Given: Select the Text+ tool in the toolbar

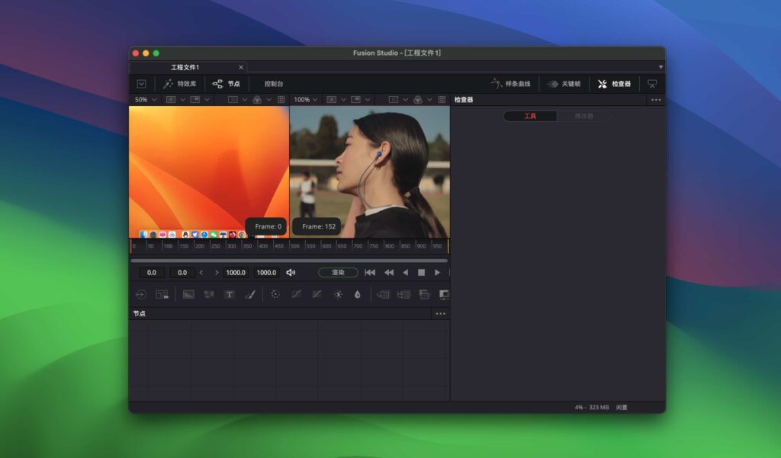Looking at the screenshot, I should click(229, 295).
